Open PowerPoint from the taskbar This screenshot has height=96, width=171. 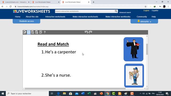[x=101, y=94]
